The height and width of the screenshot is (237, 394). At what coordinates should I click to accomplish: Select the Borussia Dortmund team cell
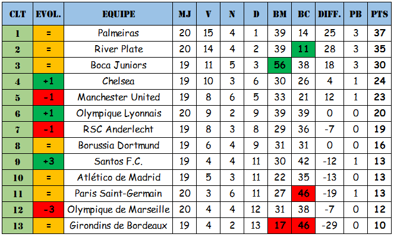(118, 146)
